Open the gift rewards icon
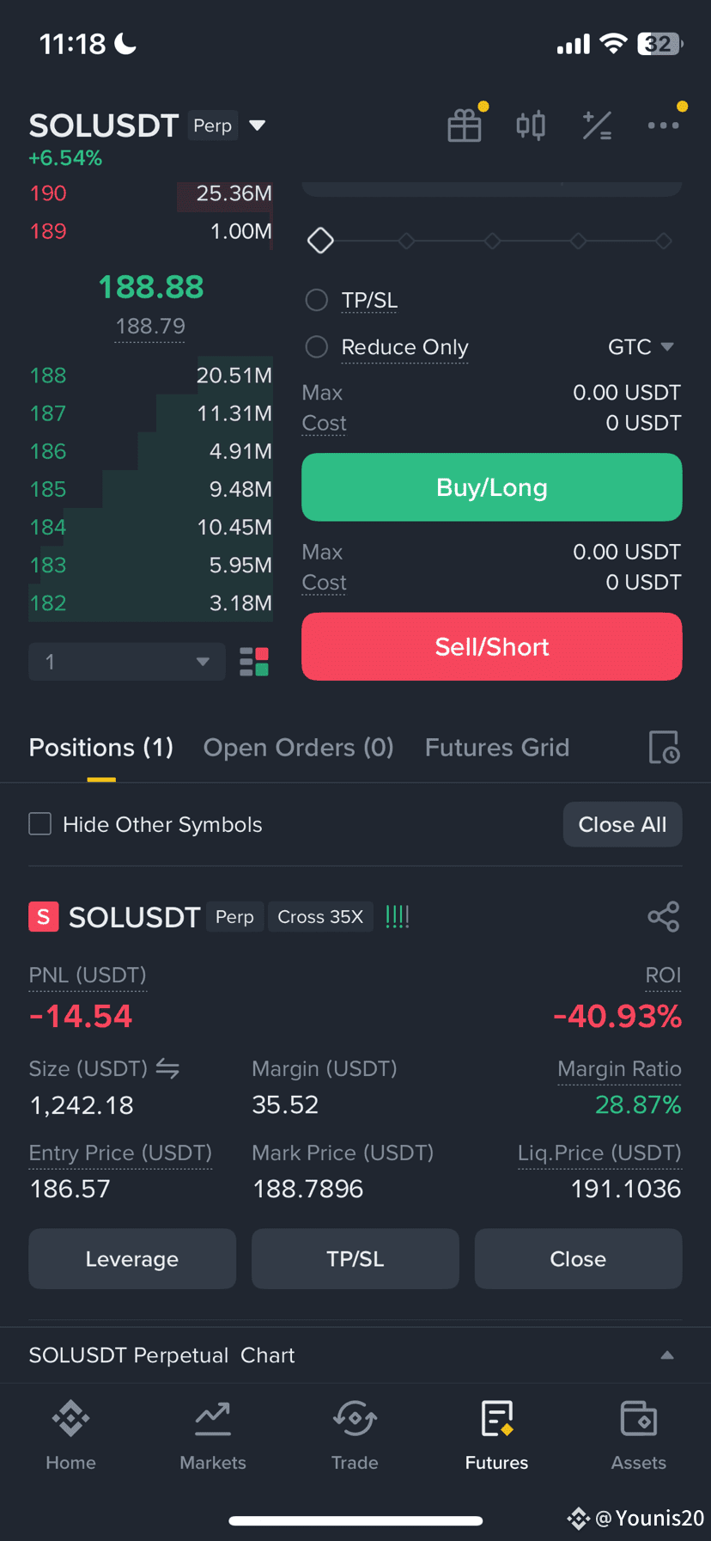 click(465, 125)
